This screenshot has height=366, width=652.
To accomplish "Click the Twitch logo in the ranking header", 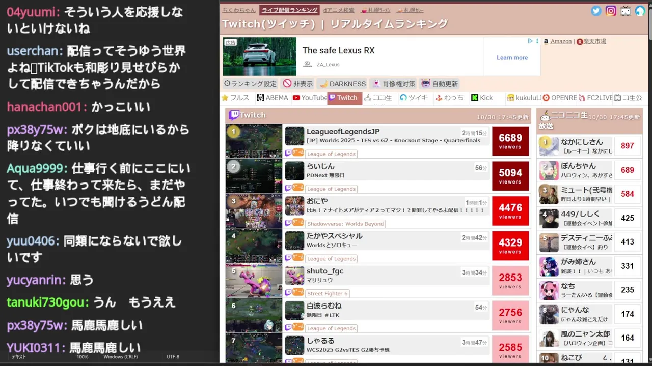I will point(234,115).
